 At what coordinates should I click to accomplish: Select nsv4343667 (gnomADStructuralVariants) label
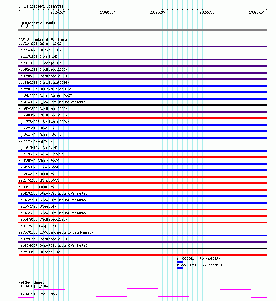tap(53, 102)
